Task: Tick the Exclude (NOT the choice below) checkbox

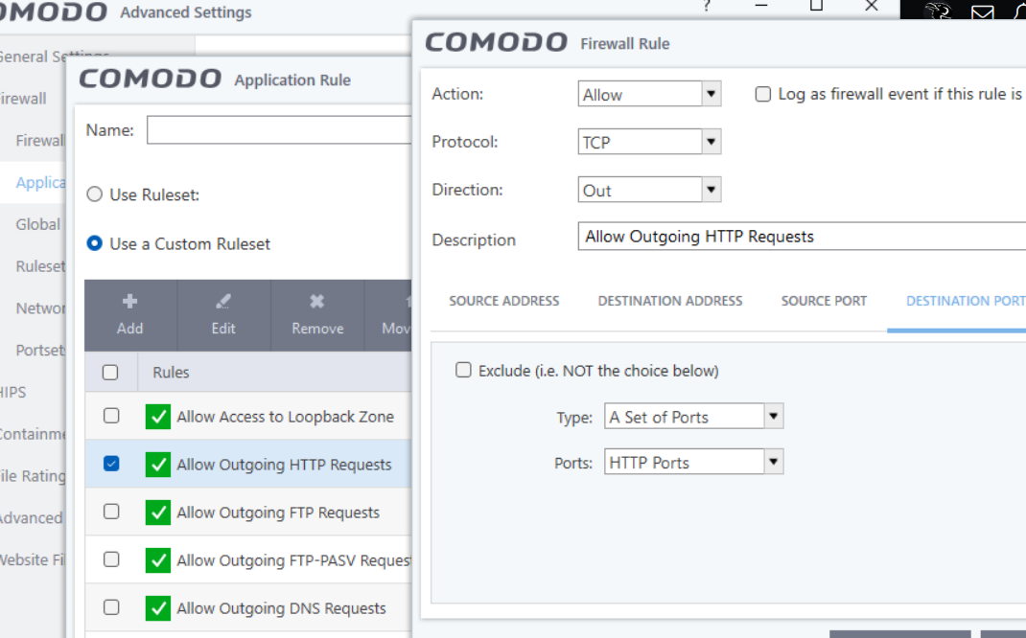Action: point(464,371)
